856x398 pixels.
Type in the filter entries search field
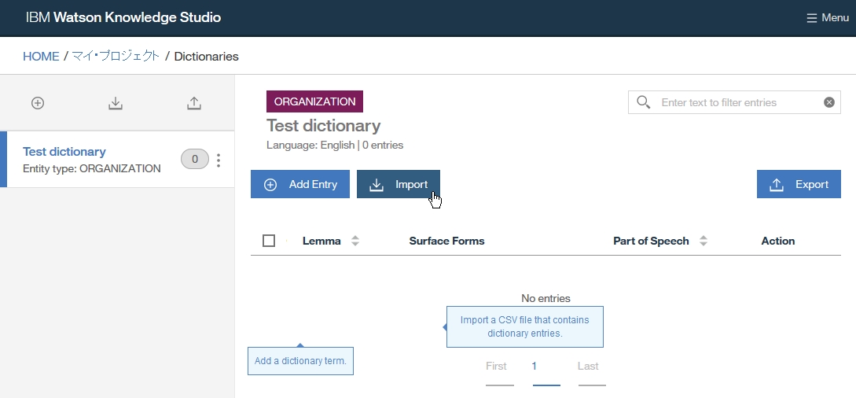737,102
